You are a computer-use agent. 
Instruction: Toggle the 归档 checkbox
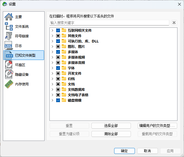58,79
